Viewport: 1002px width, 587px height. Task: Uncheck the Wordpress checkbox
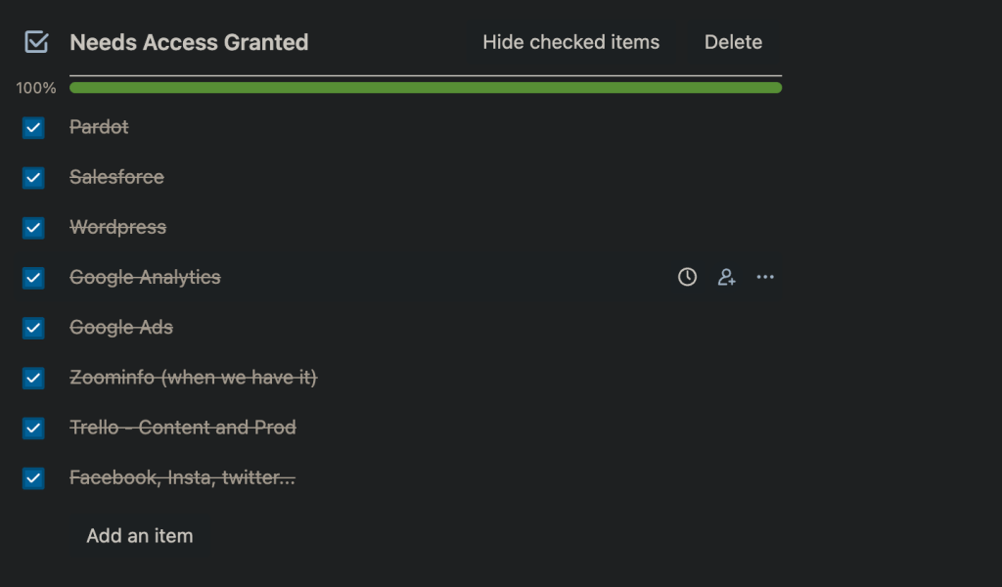(x=34, y=228)
